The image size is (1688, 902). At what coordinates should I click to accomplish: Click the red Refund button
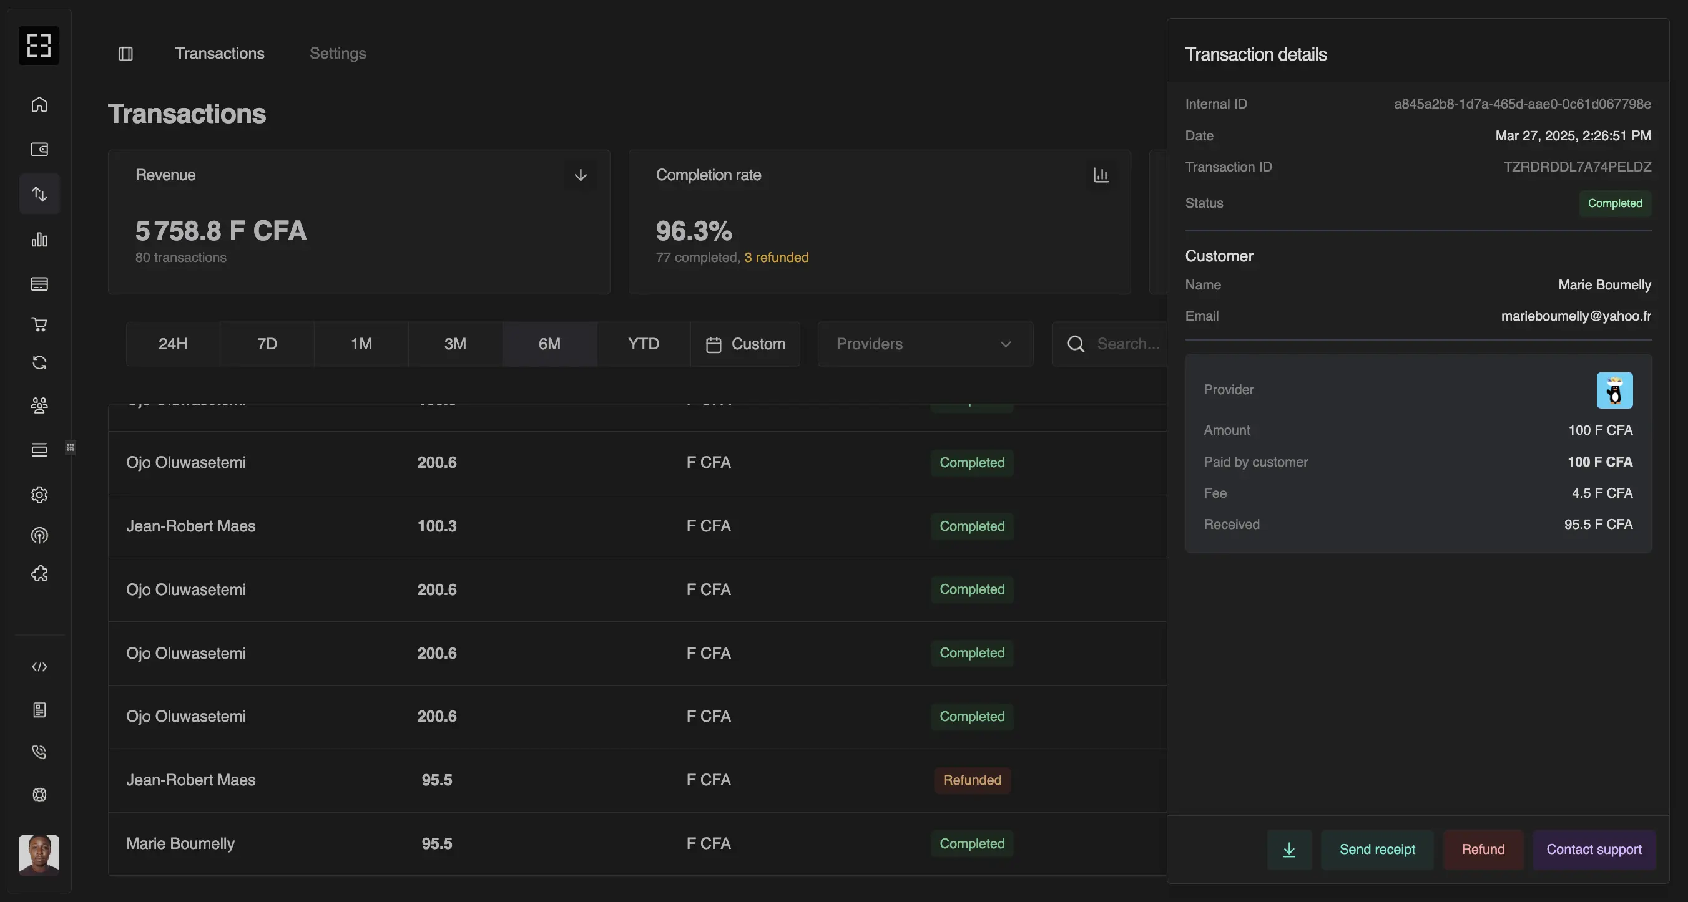1482,850
